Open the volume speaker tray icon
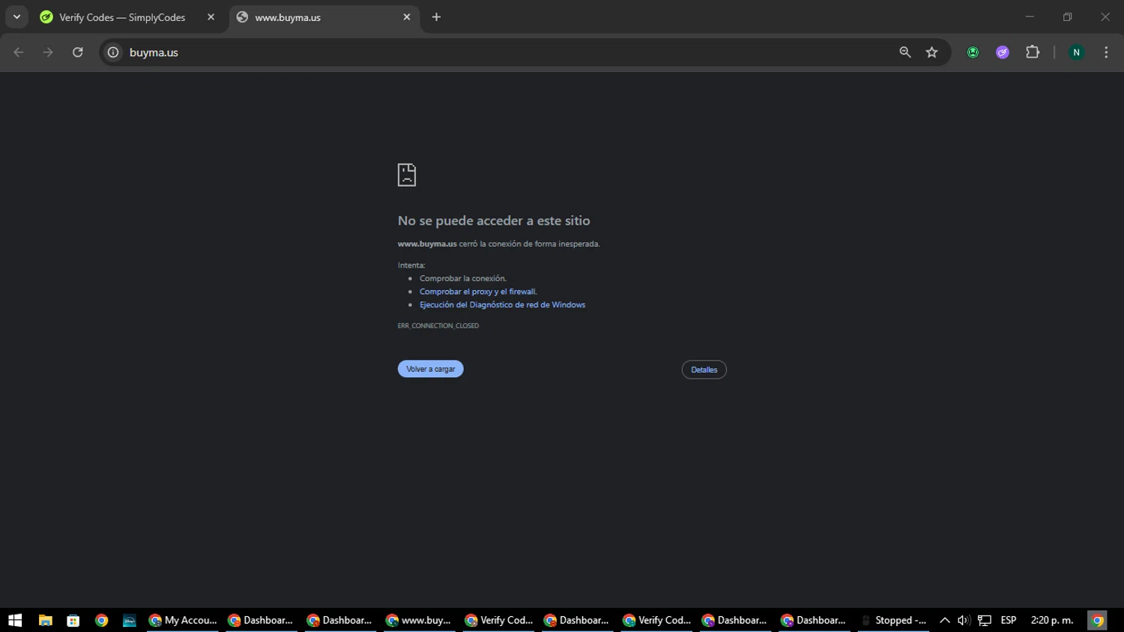 click(964, 620)
